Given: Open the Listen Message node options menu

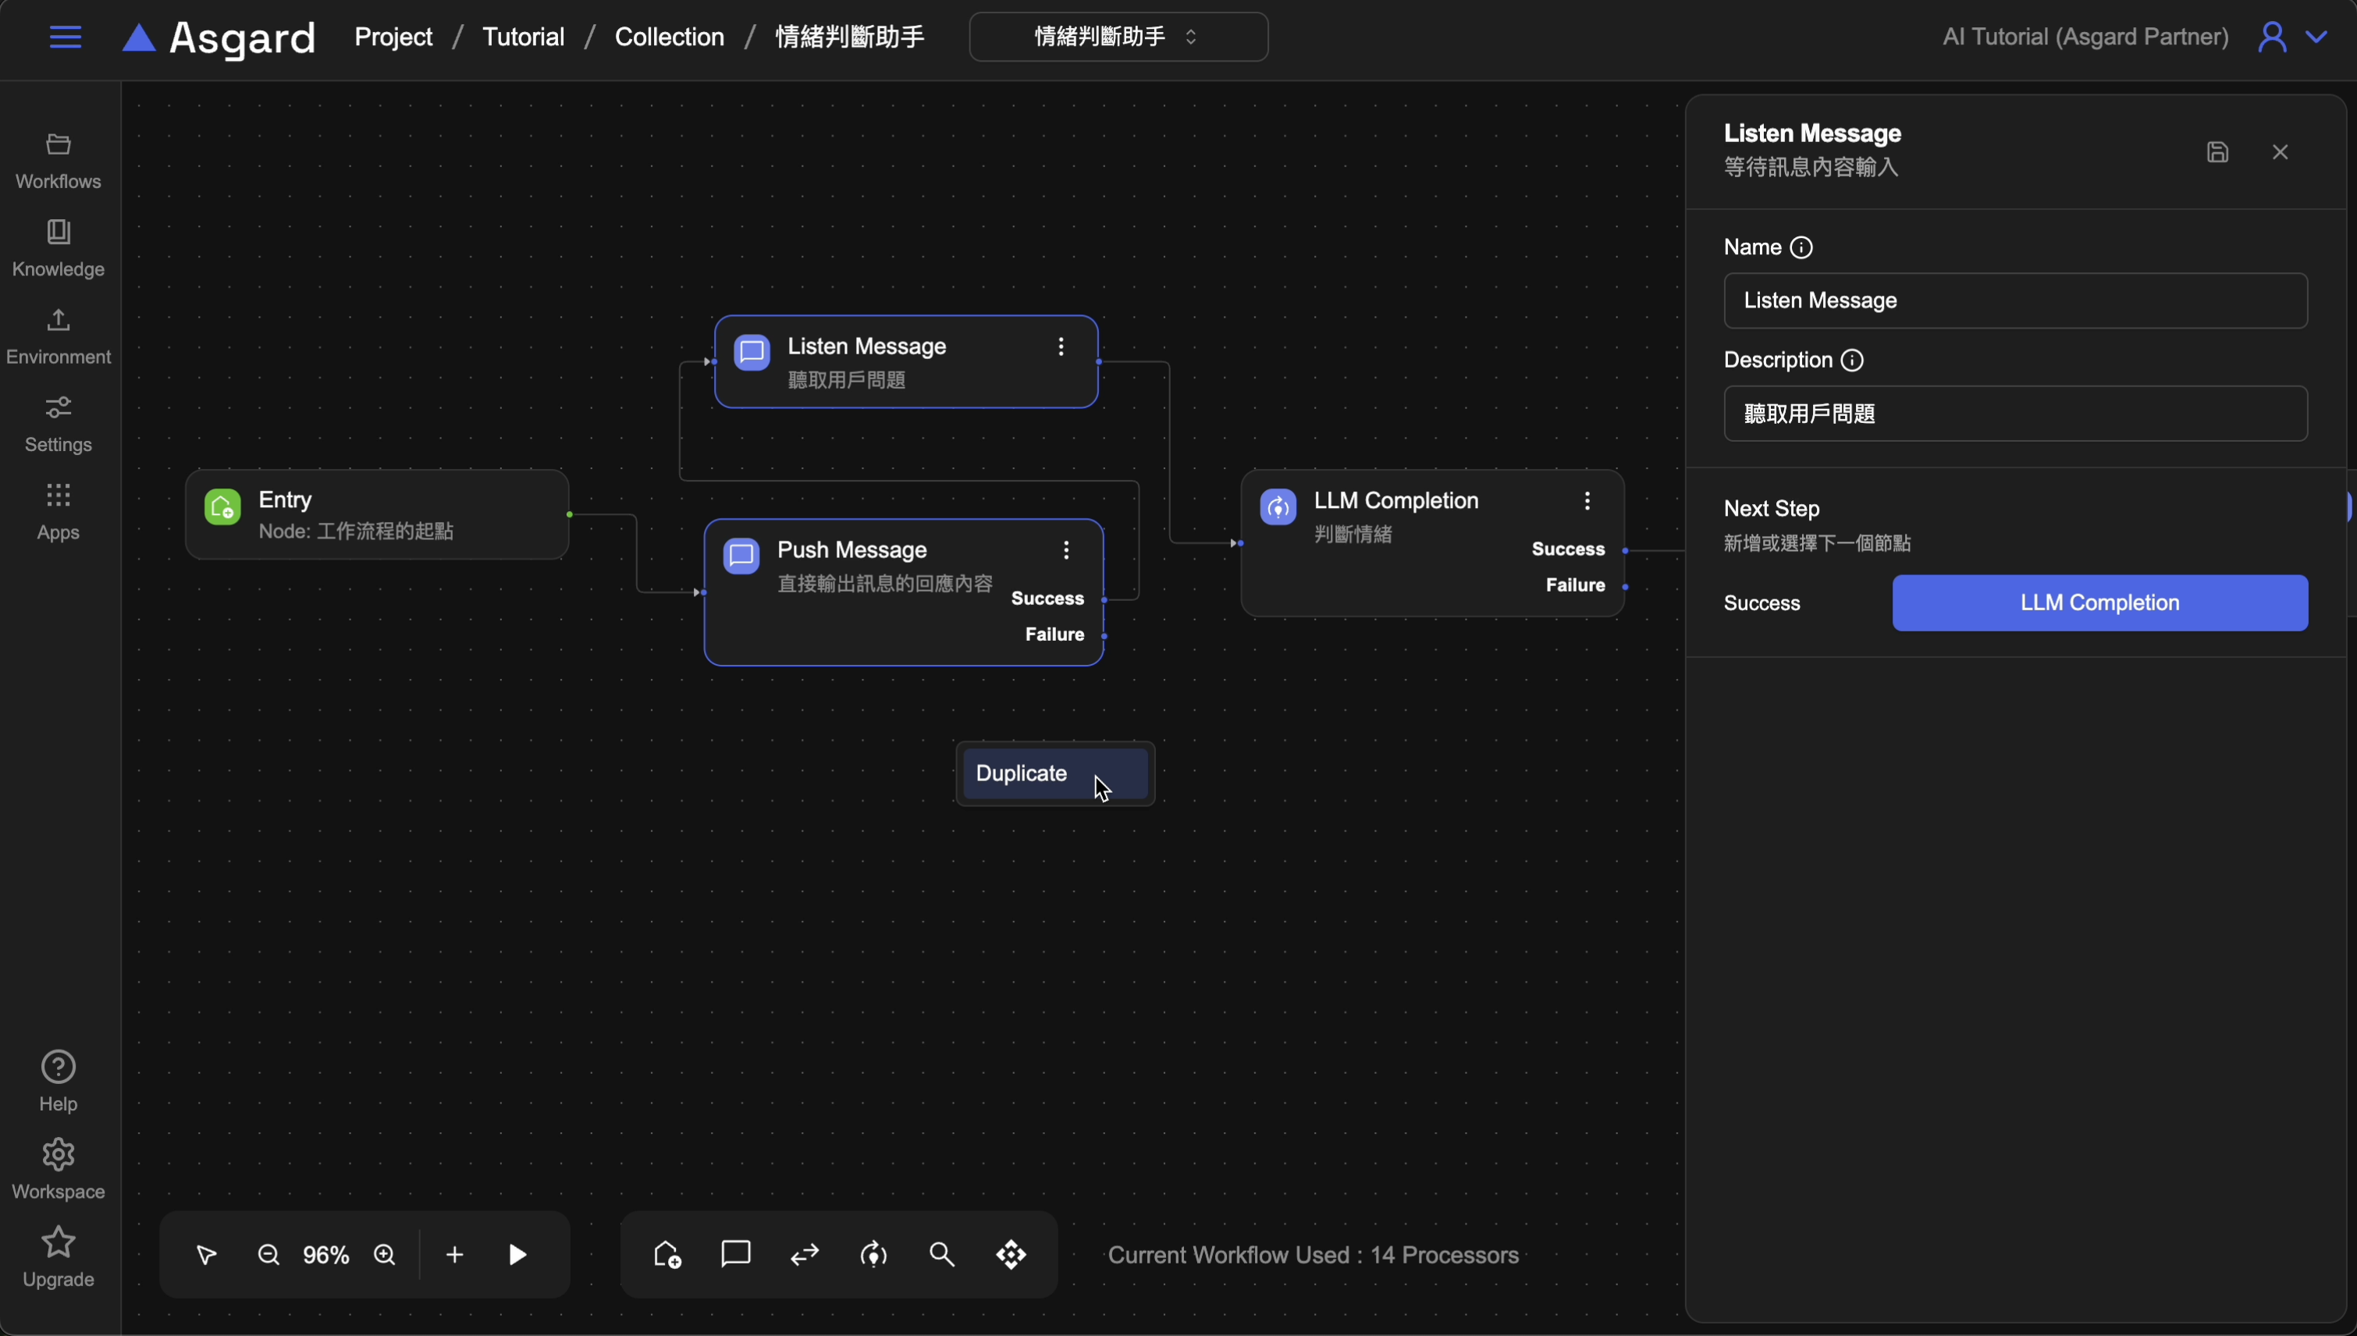Looking at the screenshot, I should click(1061, 346).
